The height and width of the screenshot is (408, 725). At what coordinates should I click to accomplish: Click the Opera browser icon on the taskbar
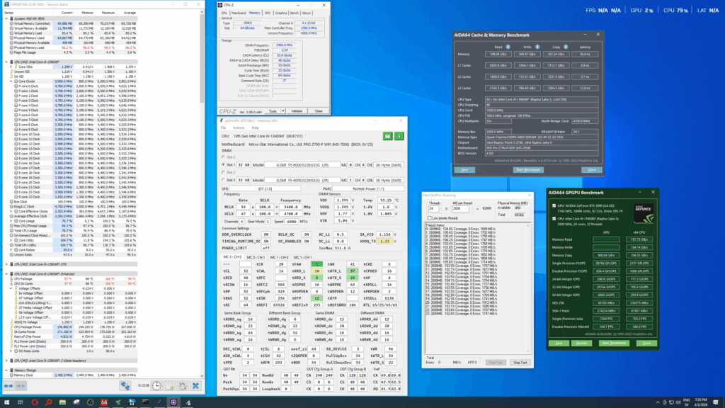[35, 402]
